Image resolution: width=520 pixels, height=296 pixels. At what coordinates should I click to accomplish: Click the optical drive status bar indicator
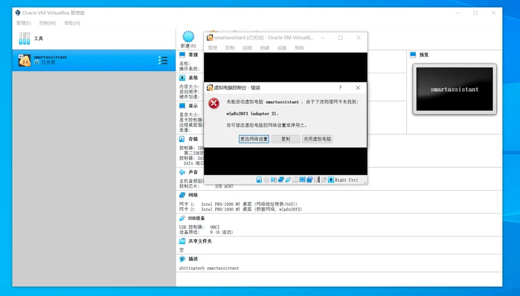266,180
